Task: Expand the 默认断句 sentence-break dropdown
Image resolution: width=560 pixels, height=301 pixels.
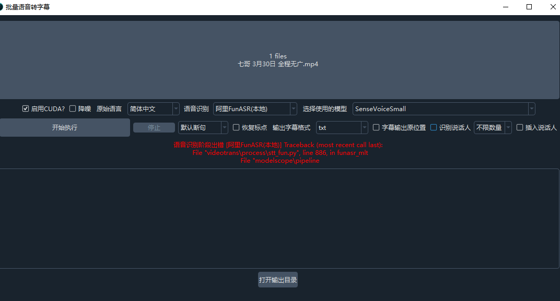Action: pos(203,127)
